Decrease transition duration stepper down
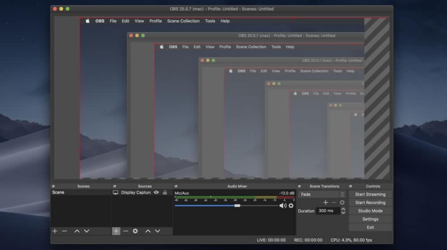 (343, 212)
